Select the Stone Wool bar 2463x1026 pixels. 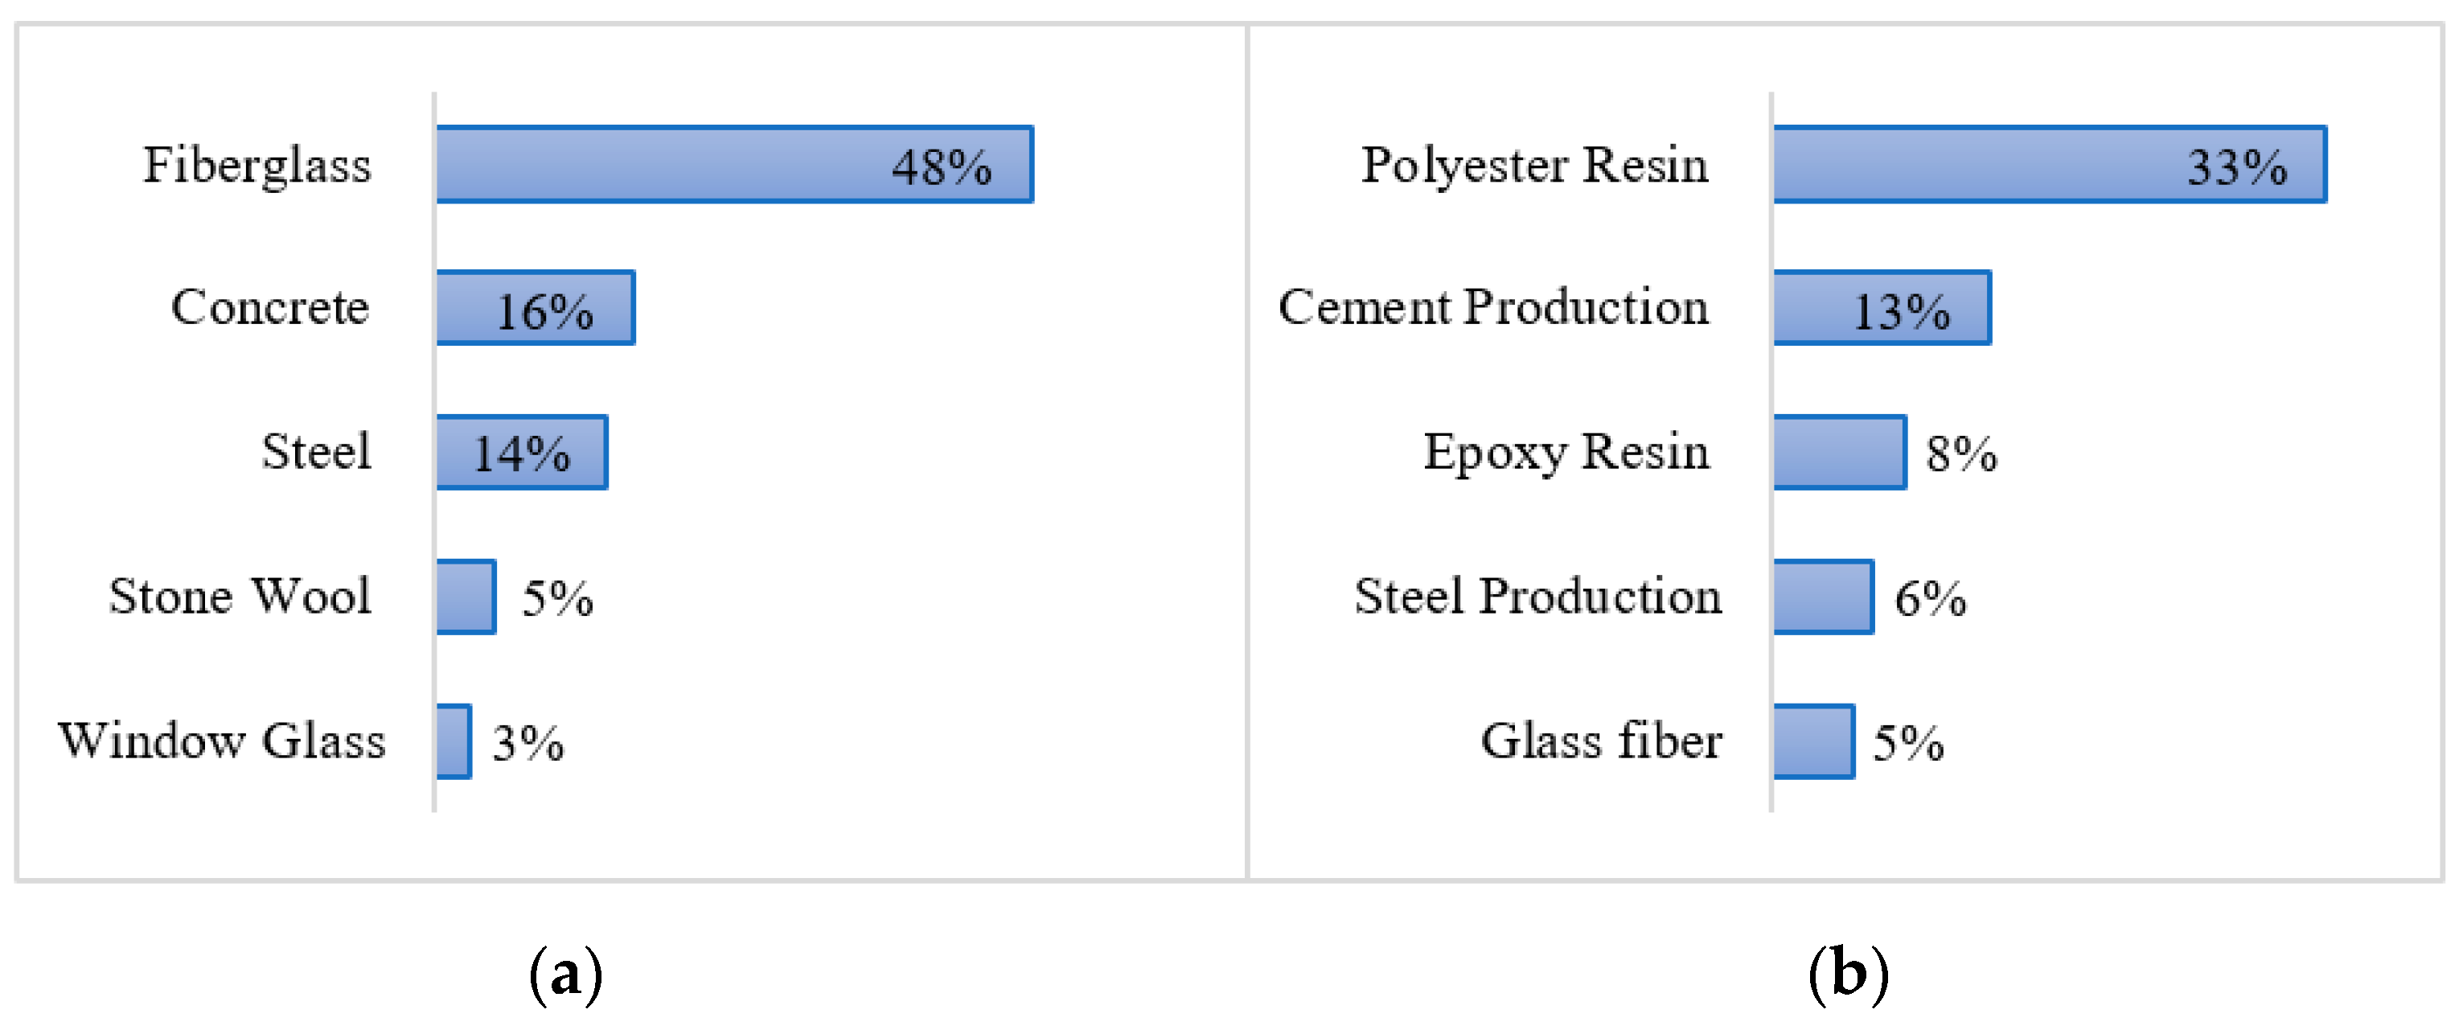click(x=466, y=597)
